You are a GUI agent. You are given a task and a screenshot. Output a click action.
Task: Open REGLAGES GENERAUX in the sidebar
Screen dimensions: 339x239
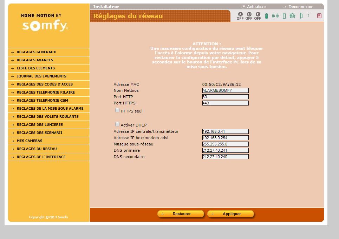[x=36, y=52]
